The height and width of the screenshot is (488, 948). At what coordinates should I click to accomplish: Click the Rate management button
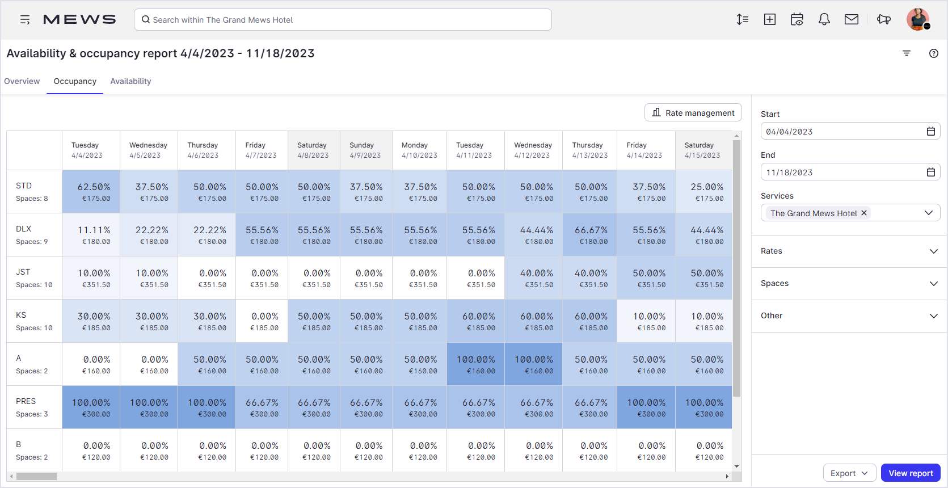click(x=693, y=113)
